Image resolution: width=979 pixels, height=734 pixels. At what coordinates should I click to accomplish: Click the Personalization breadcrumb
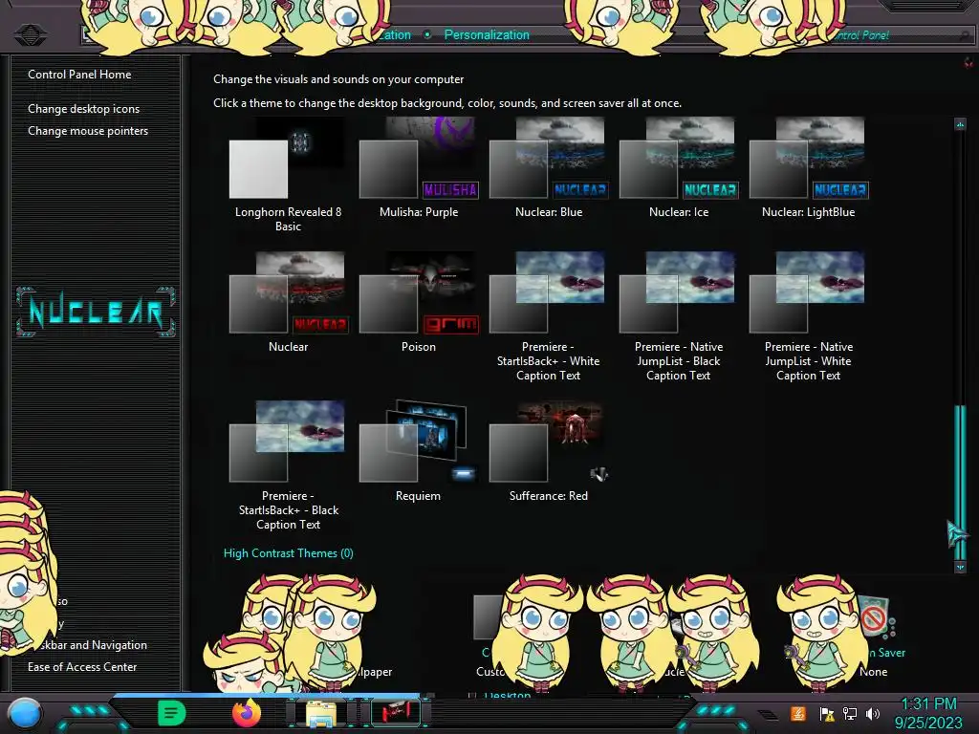click(x=487, y=35)
